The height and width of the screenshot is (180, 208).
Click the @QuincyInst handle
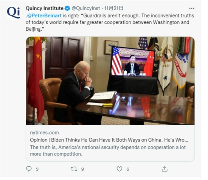[x=86, y=8]
